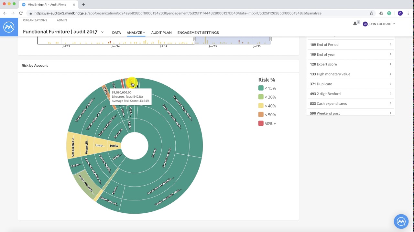Expand the Weekend post row
This screenshot has height=232, width=414.
tap(351, 113)
